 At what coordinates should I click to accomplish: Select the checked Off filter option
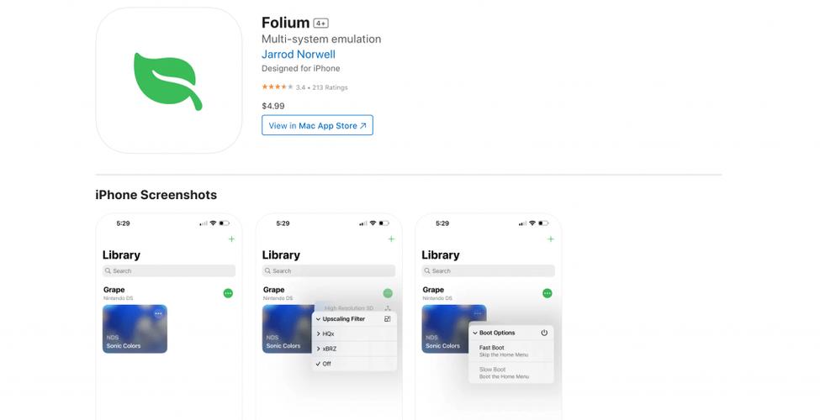[x=354, y=364]
